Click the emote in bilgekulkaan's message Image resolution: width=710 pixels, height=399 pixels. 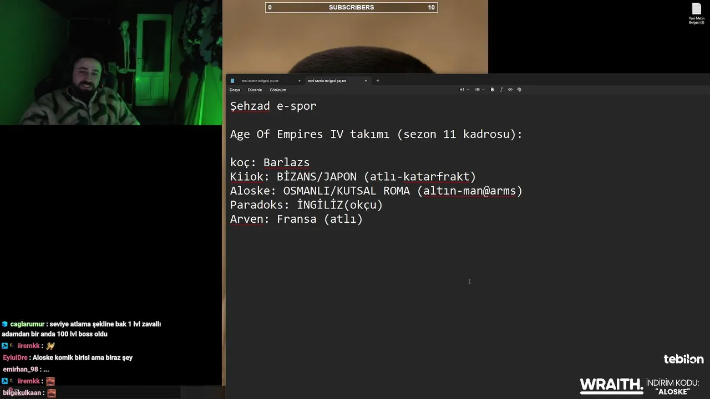tap(52, 393)
